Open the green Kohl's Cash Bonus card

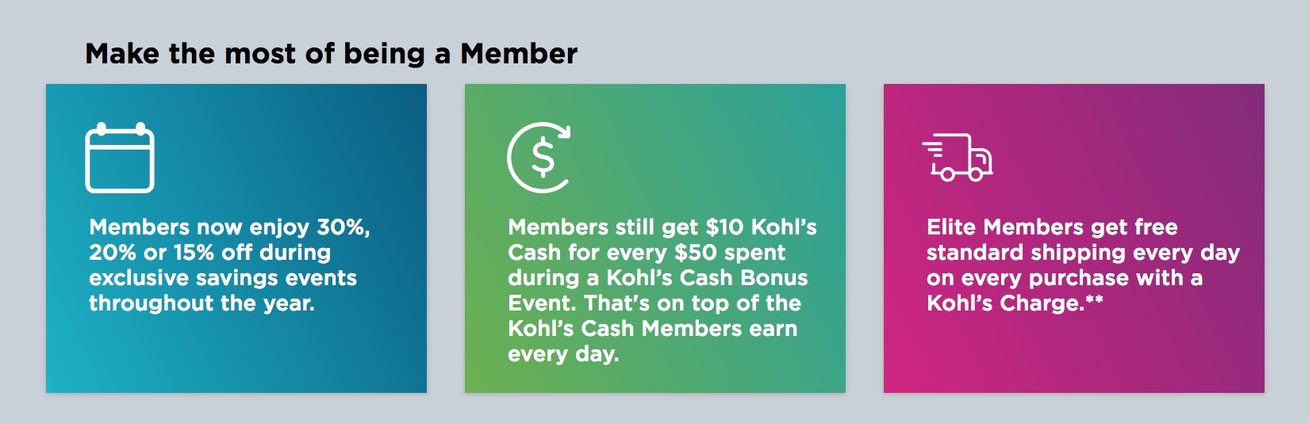point(655,238)
